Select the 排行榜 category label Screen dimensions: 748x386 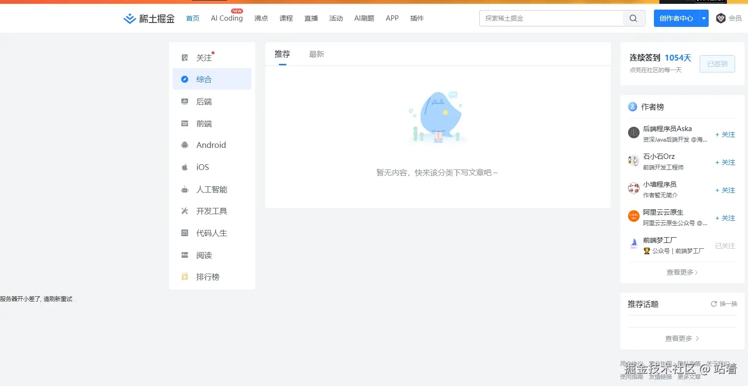208,277
